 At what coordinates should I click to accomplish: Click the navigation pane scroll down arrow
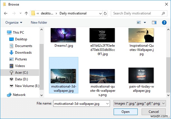(x=41, y=95)
